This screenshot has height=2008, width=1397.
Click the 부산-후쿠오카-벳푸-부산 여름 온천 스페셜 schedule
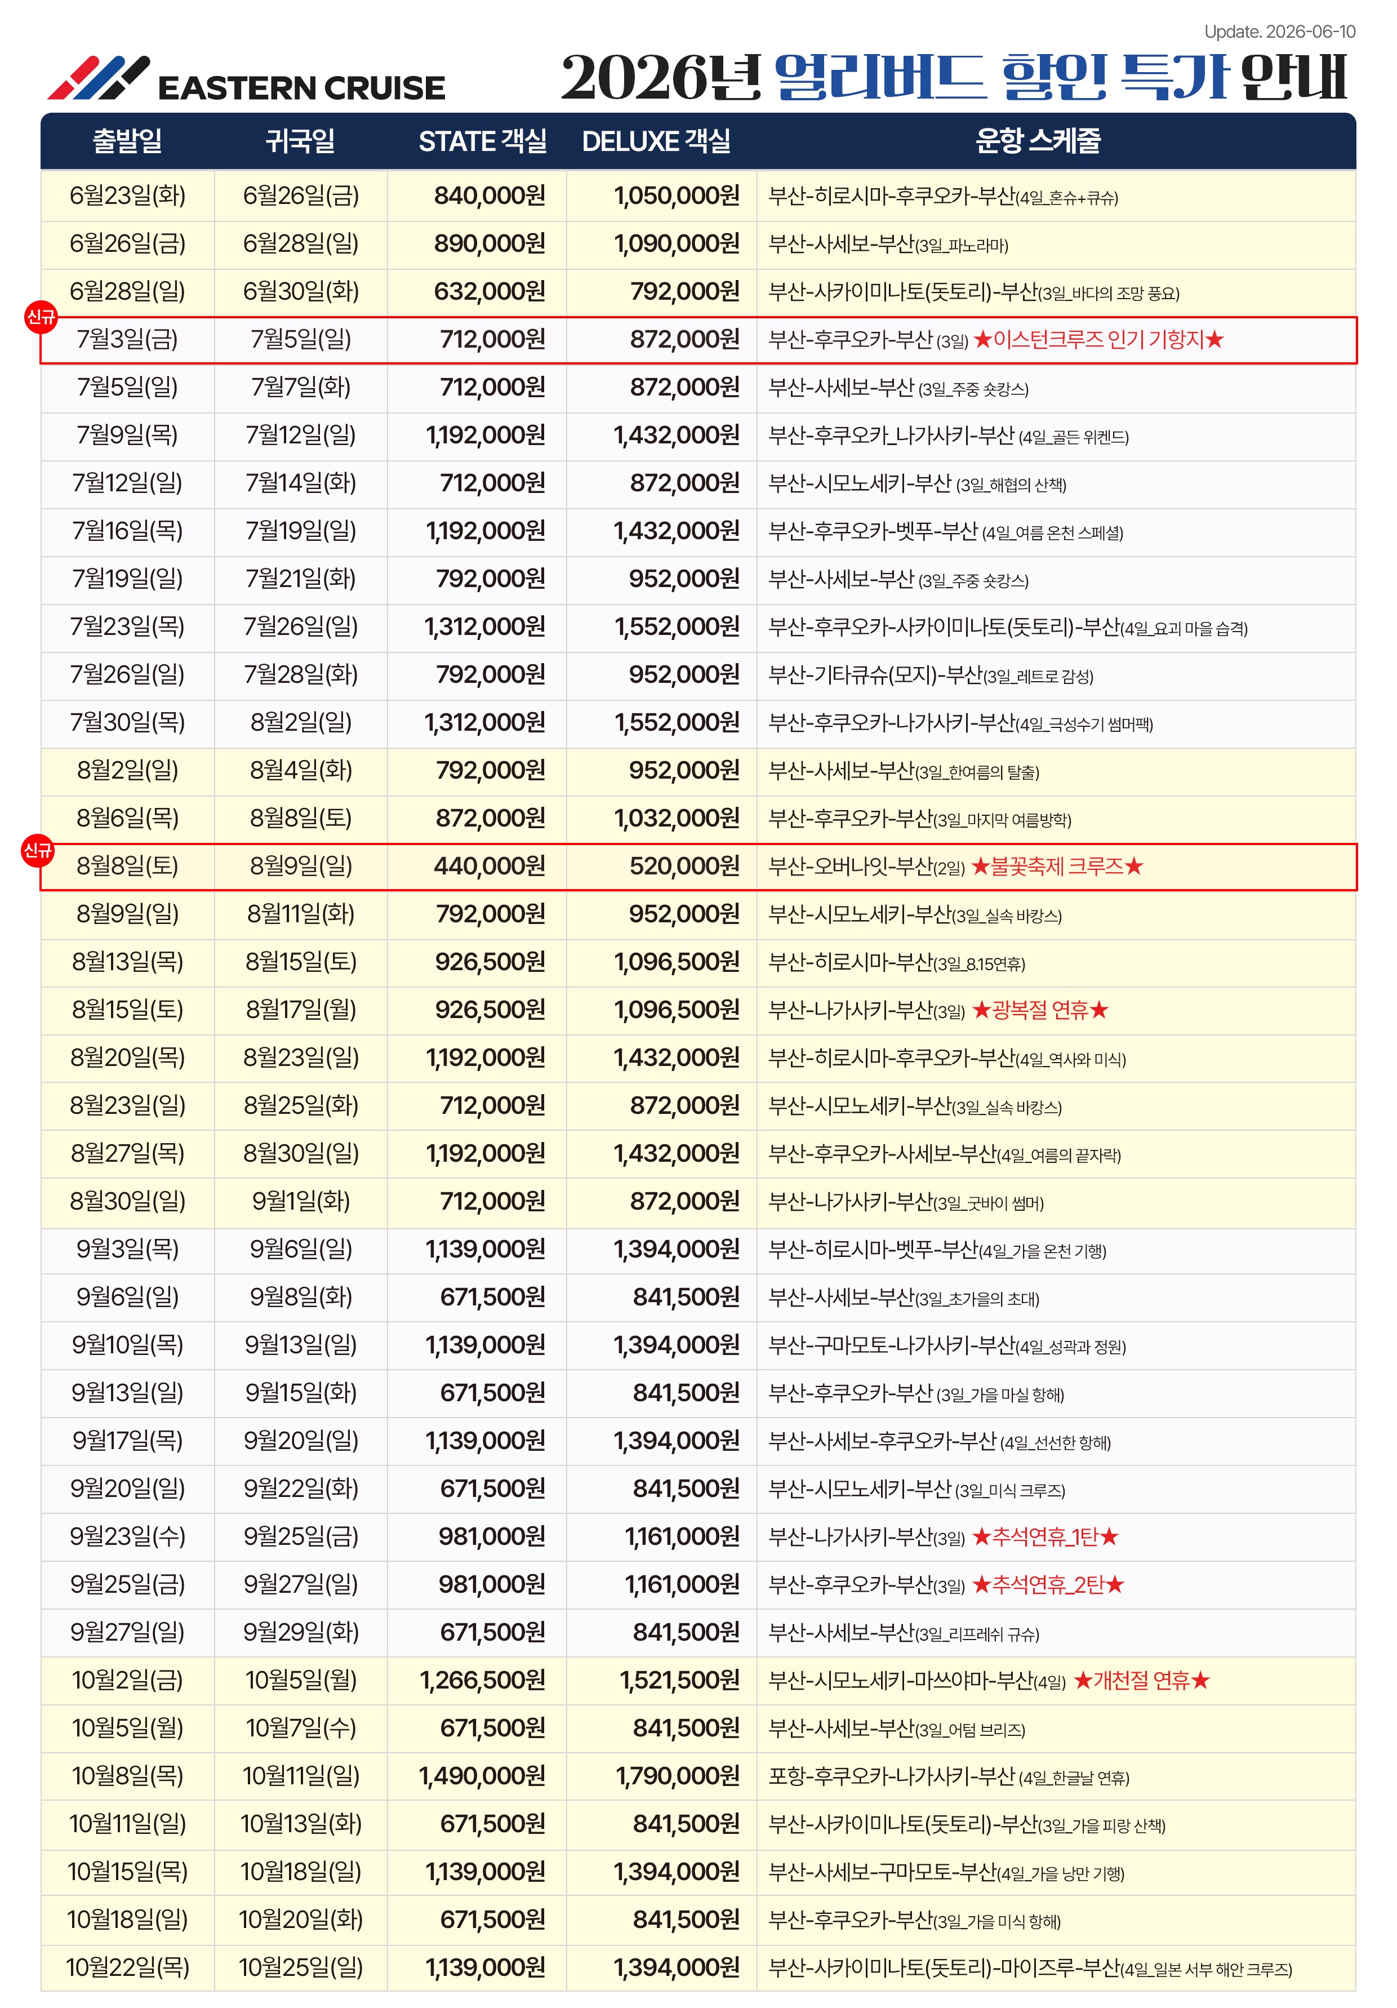[946, 532]
